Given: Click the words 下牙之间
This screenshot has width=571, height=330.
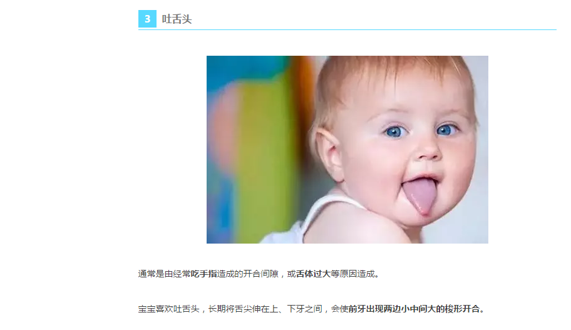Looking at the screenshot, I should pos(304,309).
